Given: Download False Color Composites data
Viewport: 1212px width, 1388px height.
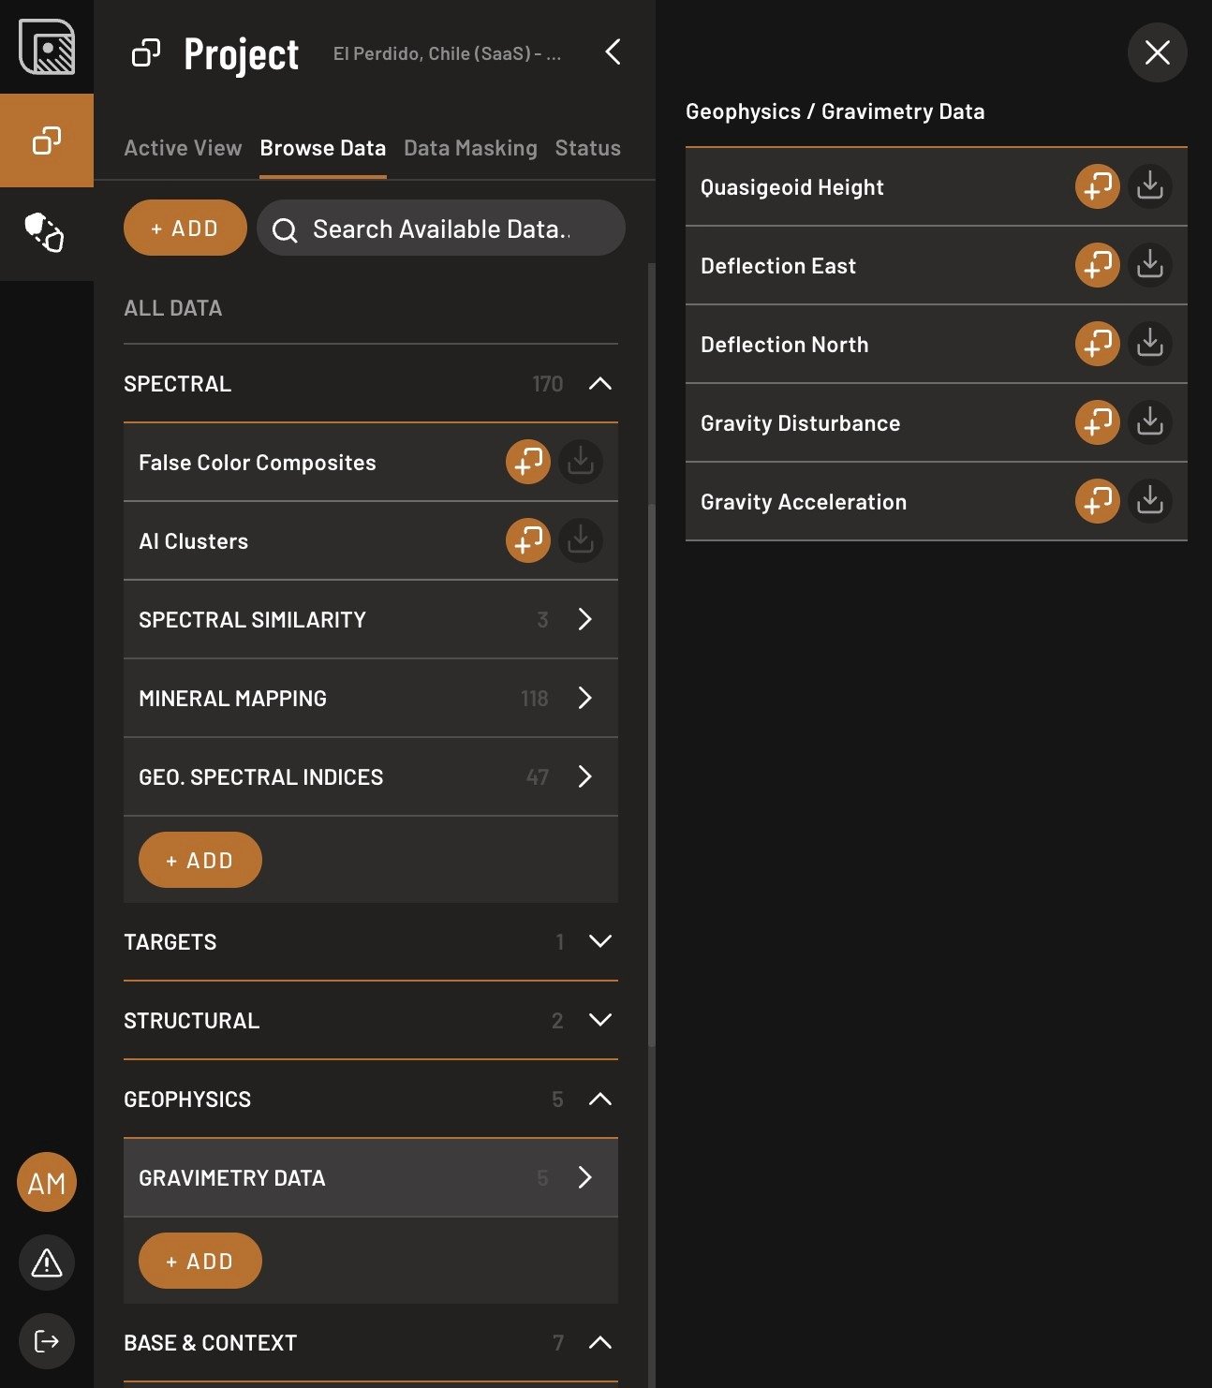Looking at the screenshot, I should [580, 462].
